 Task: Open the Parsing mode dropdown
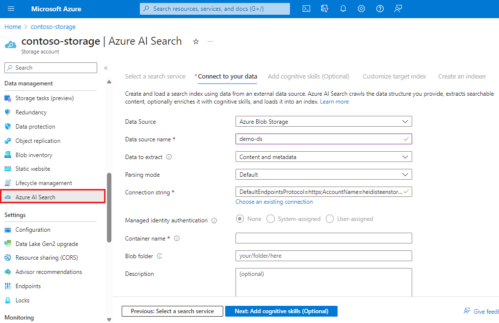coord(323,174)
